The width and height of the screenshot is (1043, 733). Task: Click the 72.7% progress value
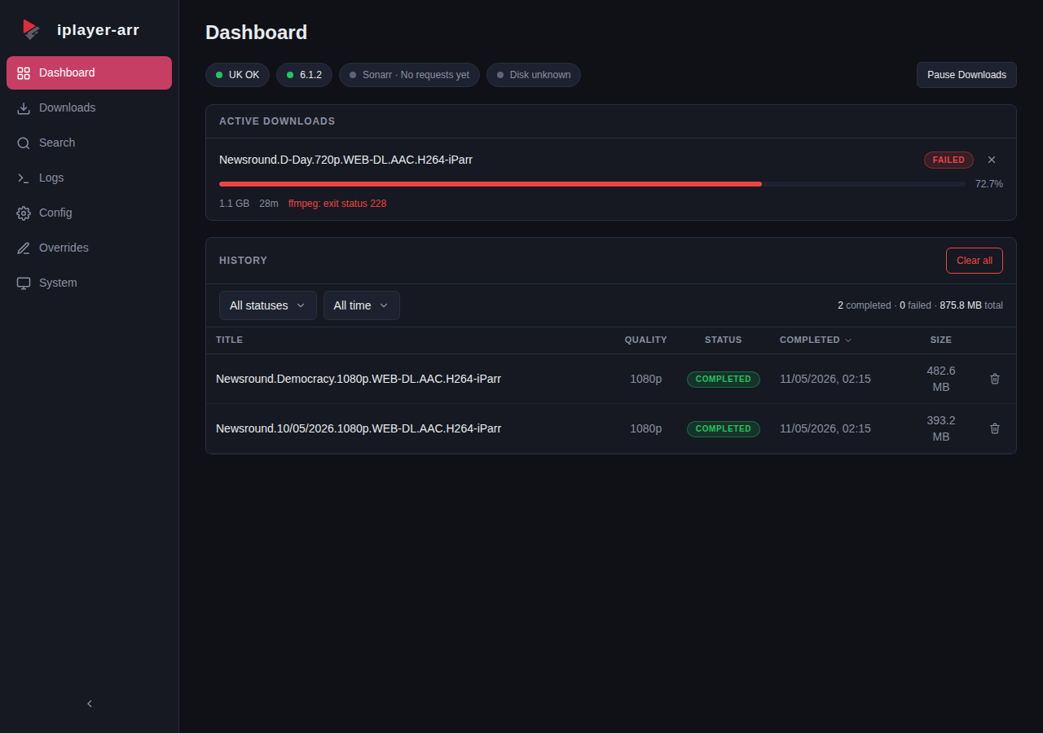989,184
